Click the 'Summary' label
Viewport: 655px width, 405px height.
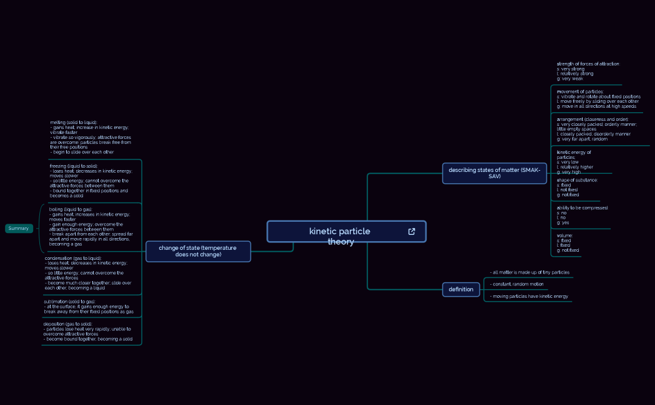pyautogui.click(x=19, y=229)
